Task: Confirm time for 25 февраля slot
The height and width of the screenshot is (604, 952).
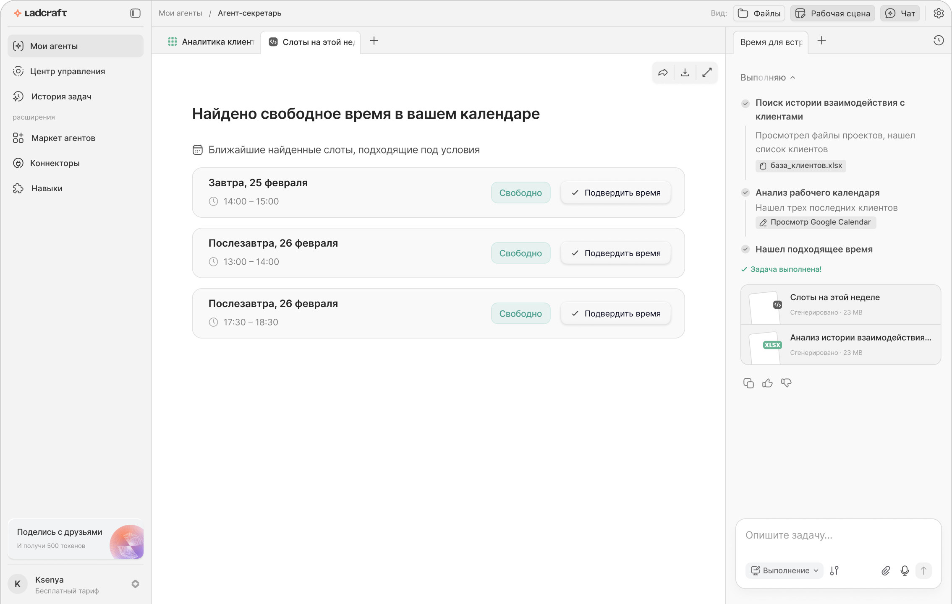Action: (616, 193)
